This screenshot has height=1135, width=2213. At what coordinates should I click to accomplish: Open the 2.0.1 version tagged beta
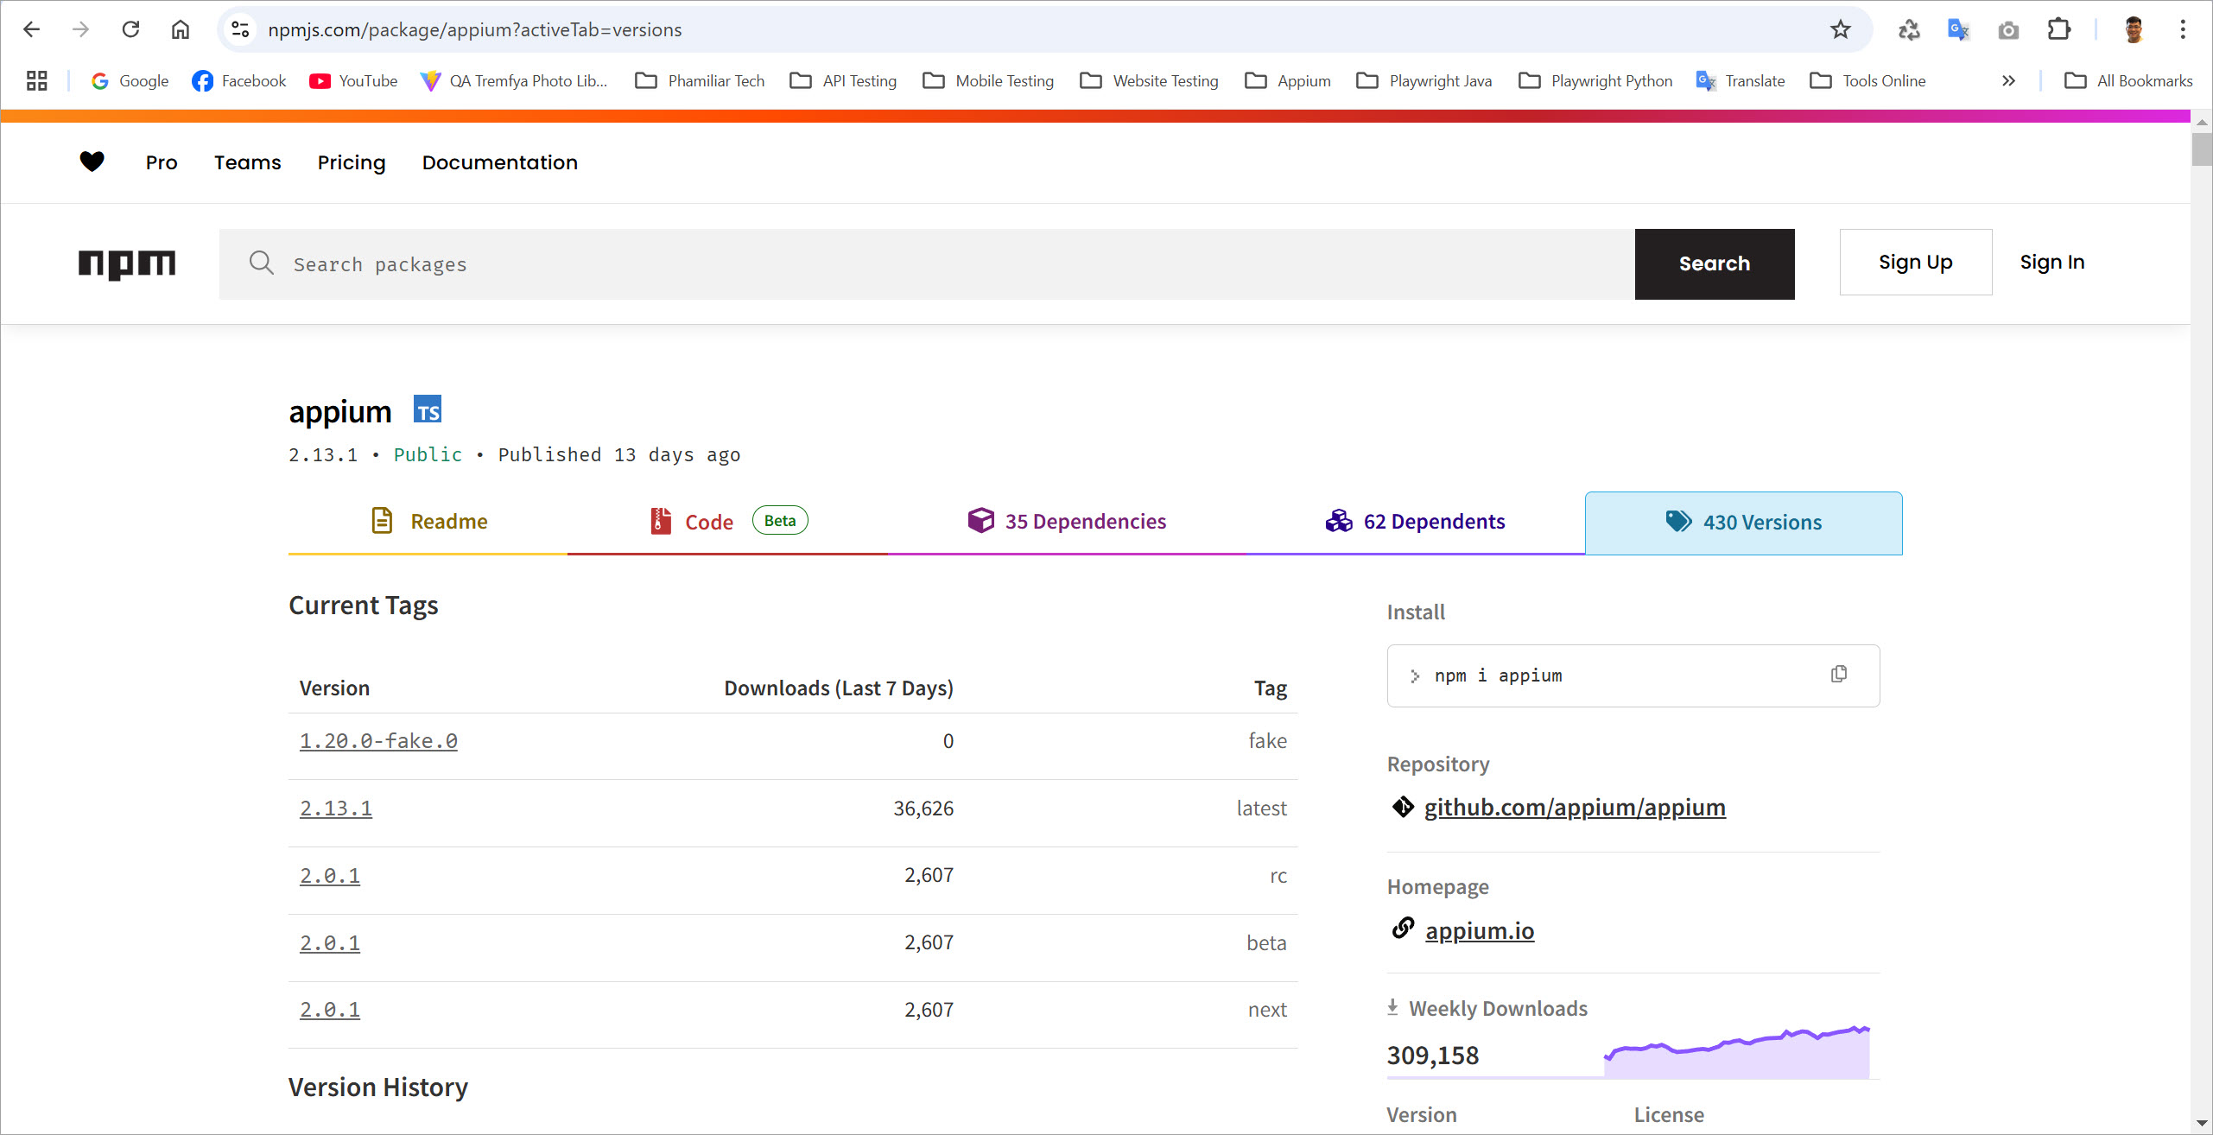pyautogui.click(x=329, y=943)
